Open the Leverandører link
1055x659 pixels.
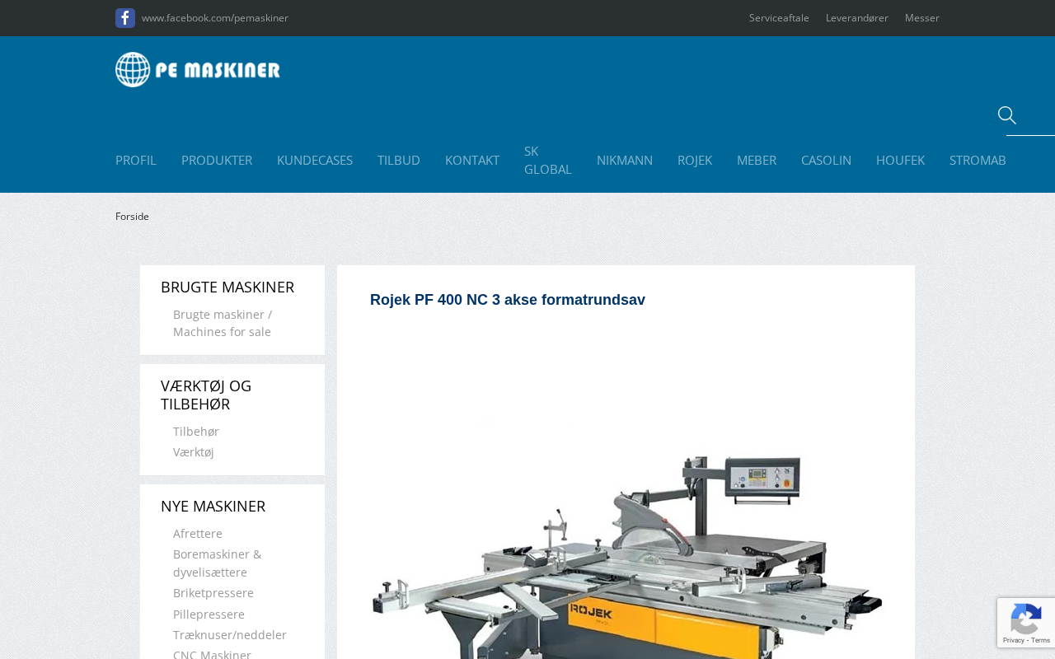tap(857, 18)
